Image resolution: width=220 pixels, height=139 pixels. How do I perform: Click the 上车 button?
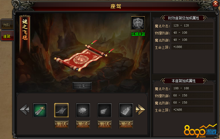[82, 86]
